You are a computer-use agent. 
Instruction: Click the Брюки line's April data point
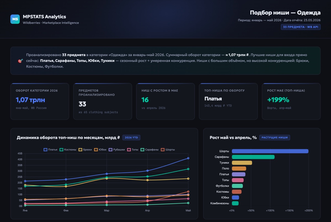pos(148,180)
